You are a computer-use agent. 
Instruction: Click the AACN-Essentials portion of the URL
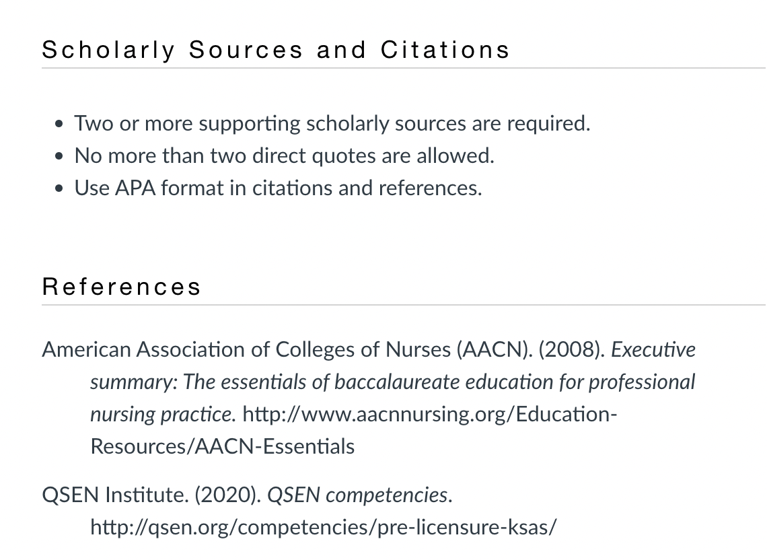275,446
